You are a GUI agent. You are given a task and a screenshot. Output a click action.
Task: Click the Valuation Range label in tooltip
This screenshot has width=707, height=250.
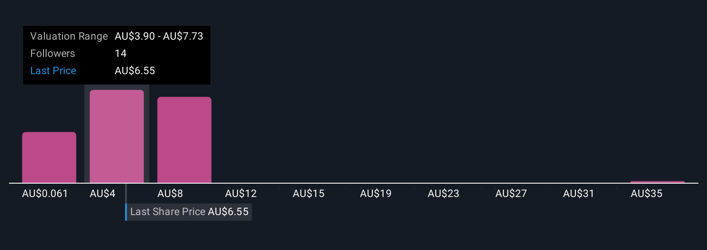(69, 36)
